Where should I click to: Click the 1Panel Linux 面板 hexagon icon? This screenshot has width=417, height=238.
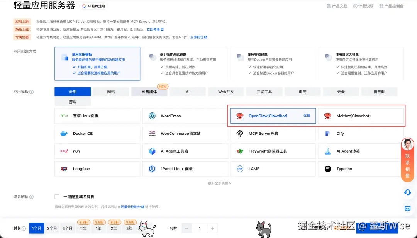coord(152,169)
